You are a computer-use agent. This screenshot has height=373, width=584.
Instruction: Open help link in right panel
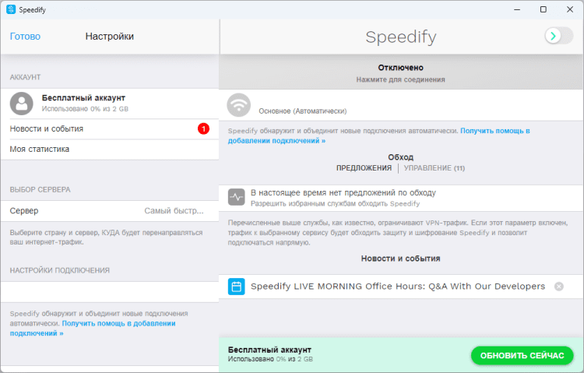pos(494,131)
